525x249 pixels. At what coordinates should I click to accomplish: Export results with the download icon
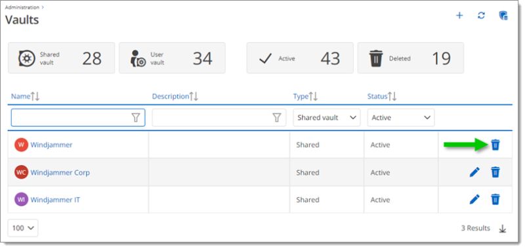502,229
